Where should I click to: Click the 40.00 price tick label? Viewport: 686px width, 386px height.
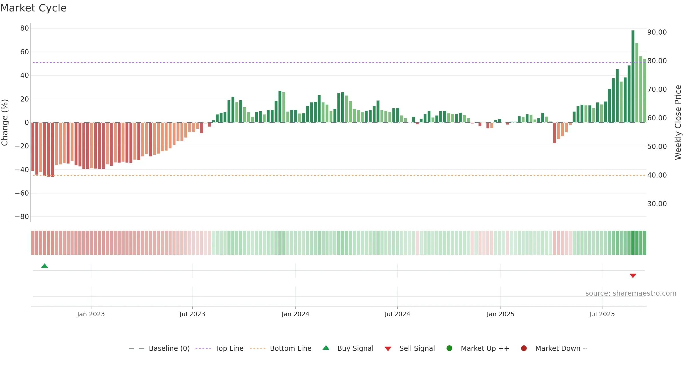(657, 175)
